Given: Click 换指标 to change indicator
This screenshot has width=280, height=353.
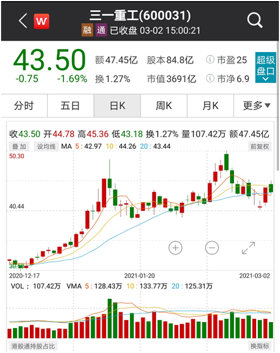Looking at the screenshot, I should (x=260, y=346).
